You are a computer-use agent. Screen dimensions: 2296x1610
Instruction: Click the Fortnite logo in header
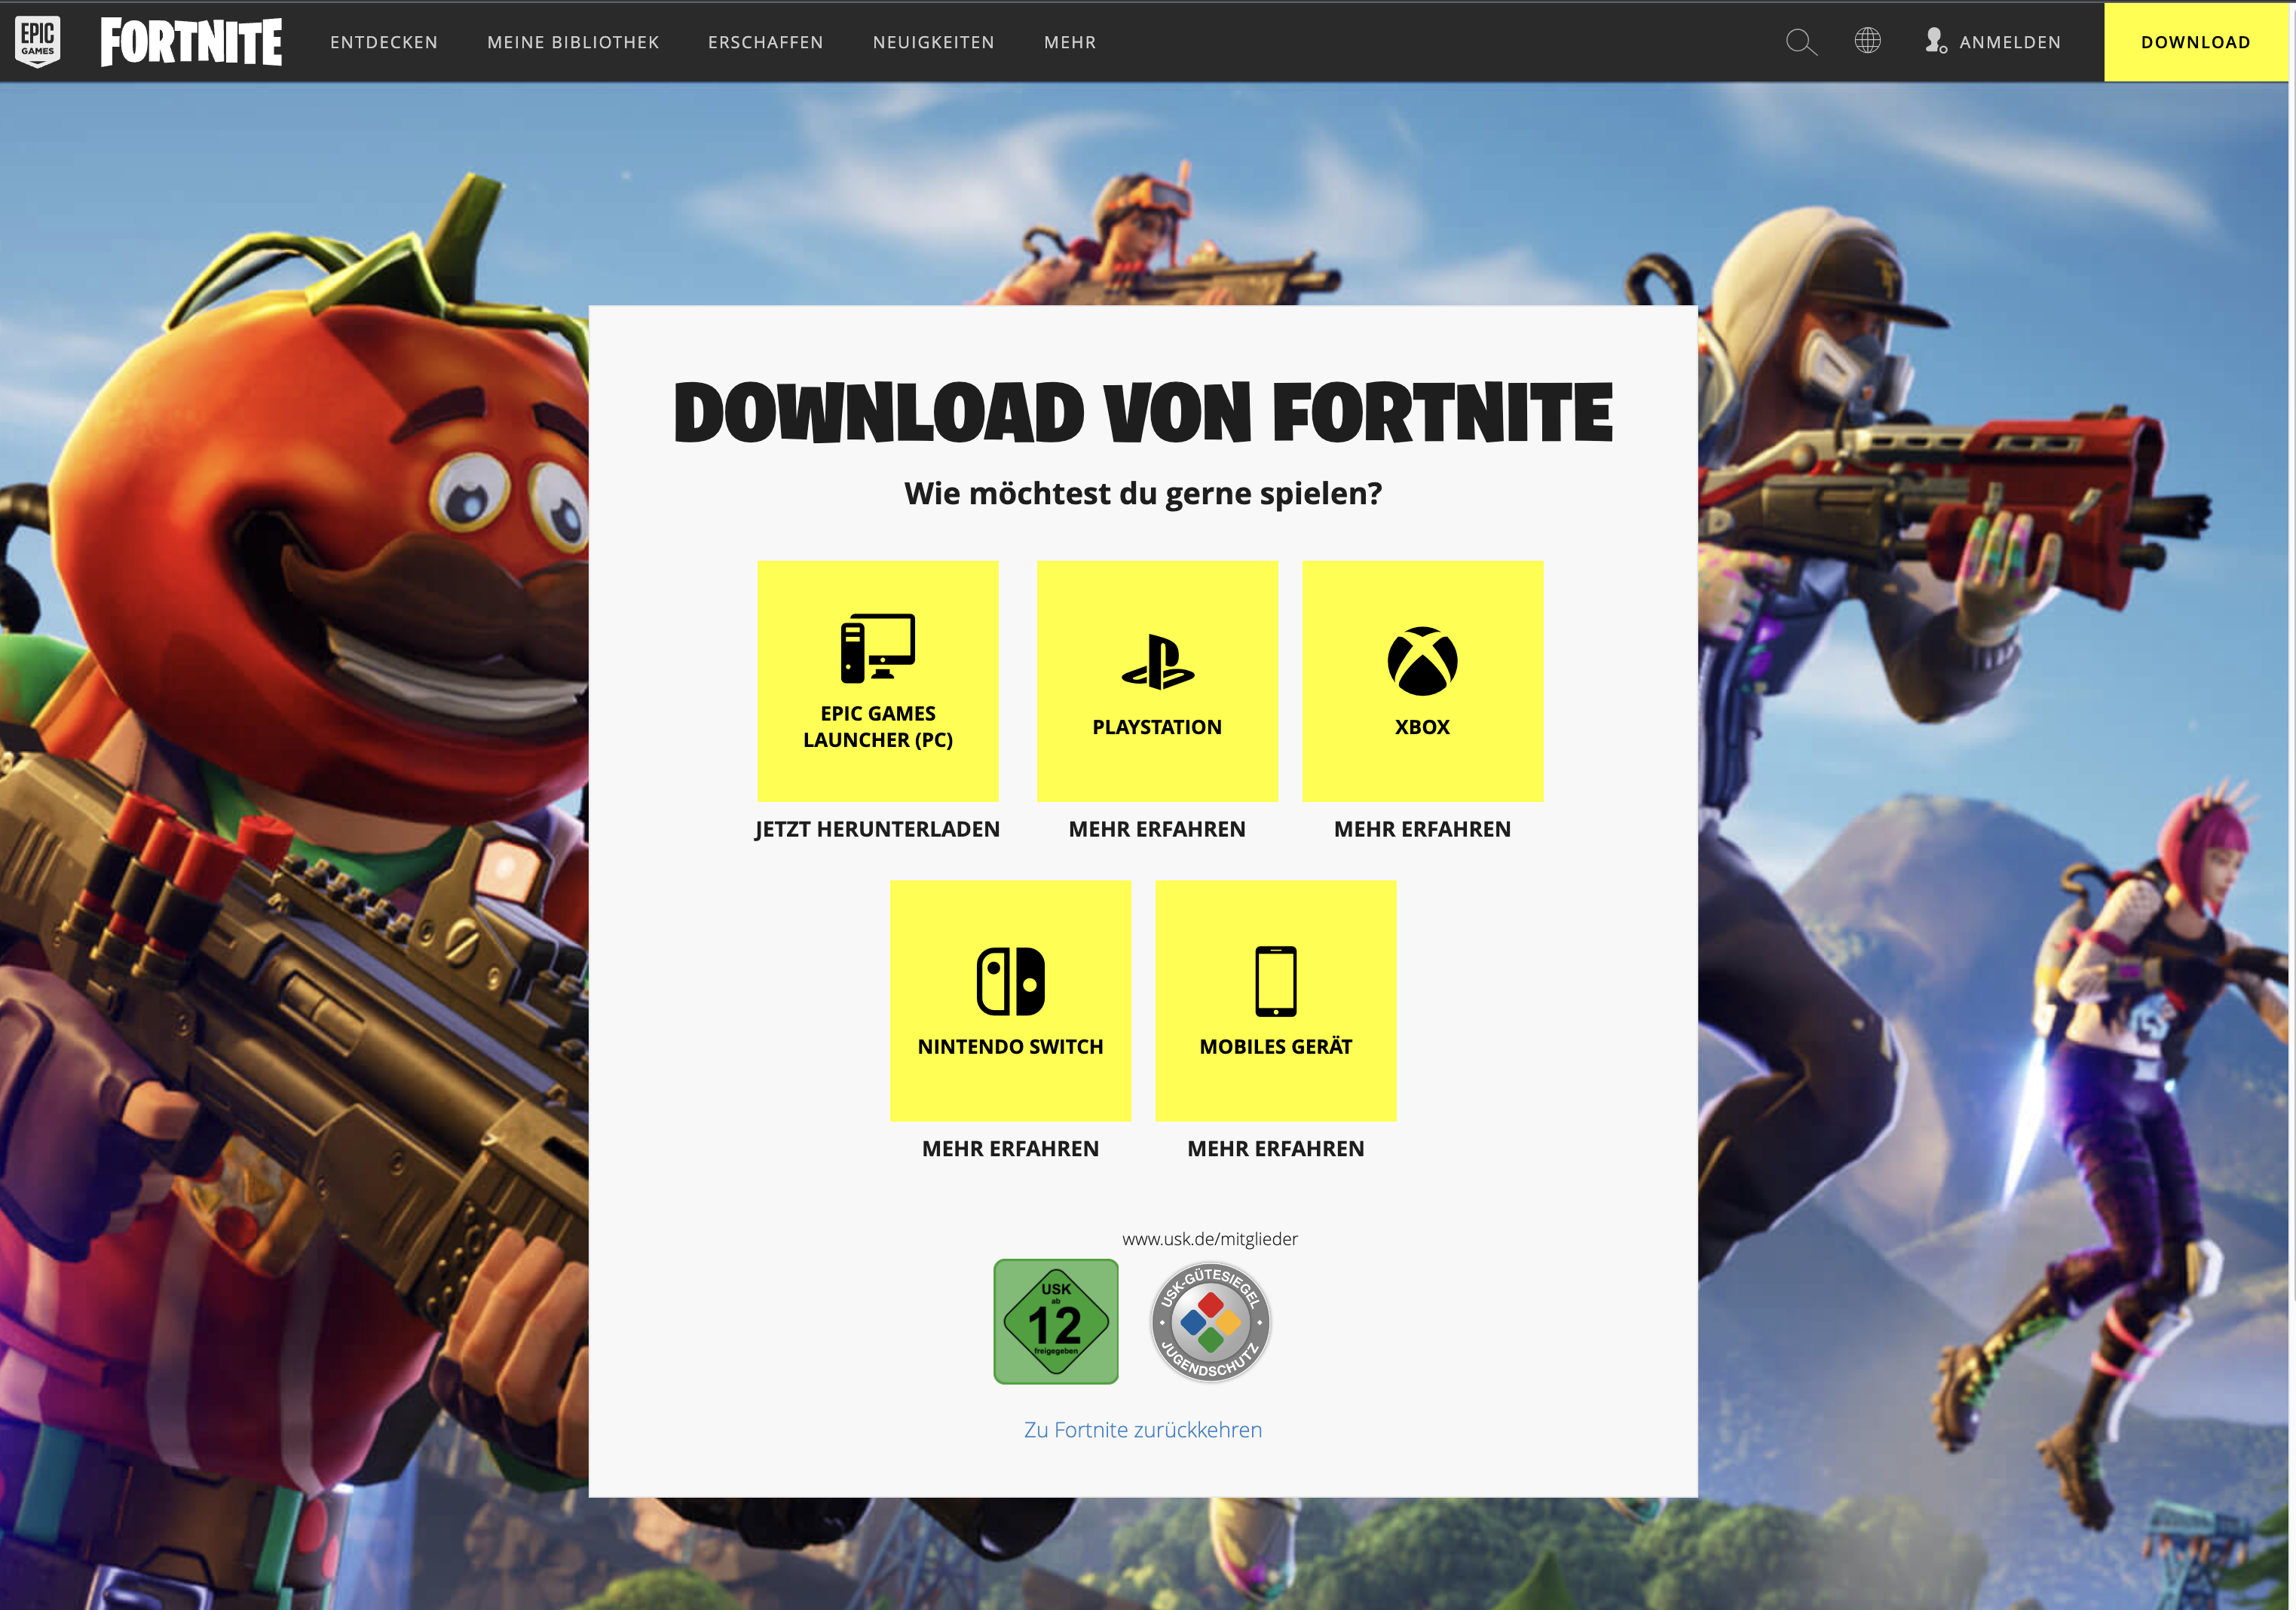[191, 42]
